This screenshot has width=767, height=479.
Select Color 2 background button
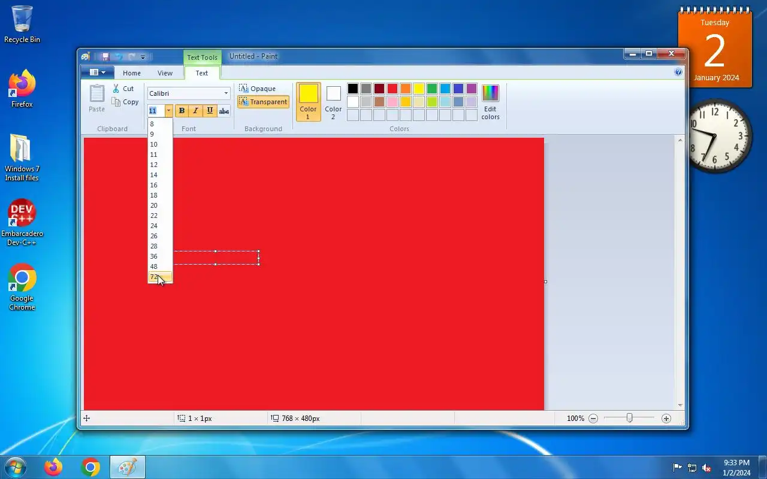[x=334, y=101]
